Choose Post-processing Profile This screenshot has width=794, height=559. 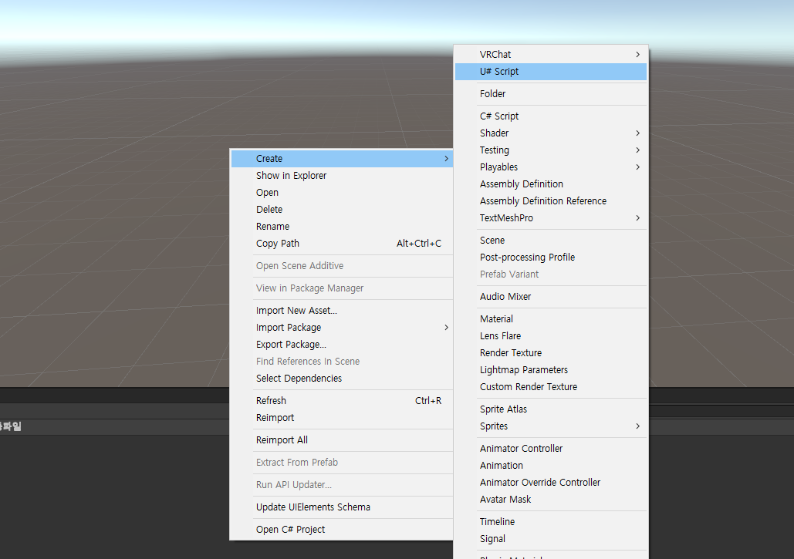coord(551,257)
